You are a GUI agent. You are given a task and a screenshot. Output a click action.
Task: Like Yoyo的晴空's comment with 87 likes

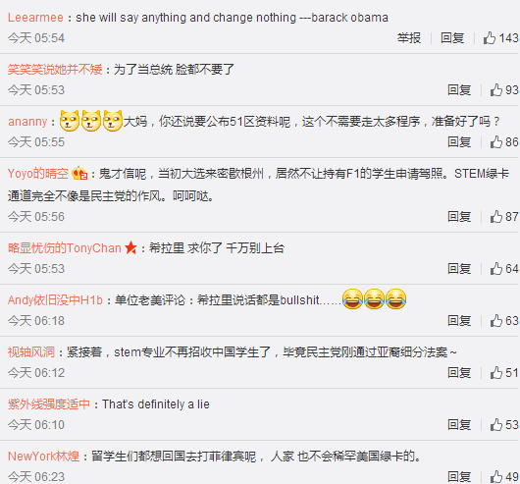504,217
